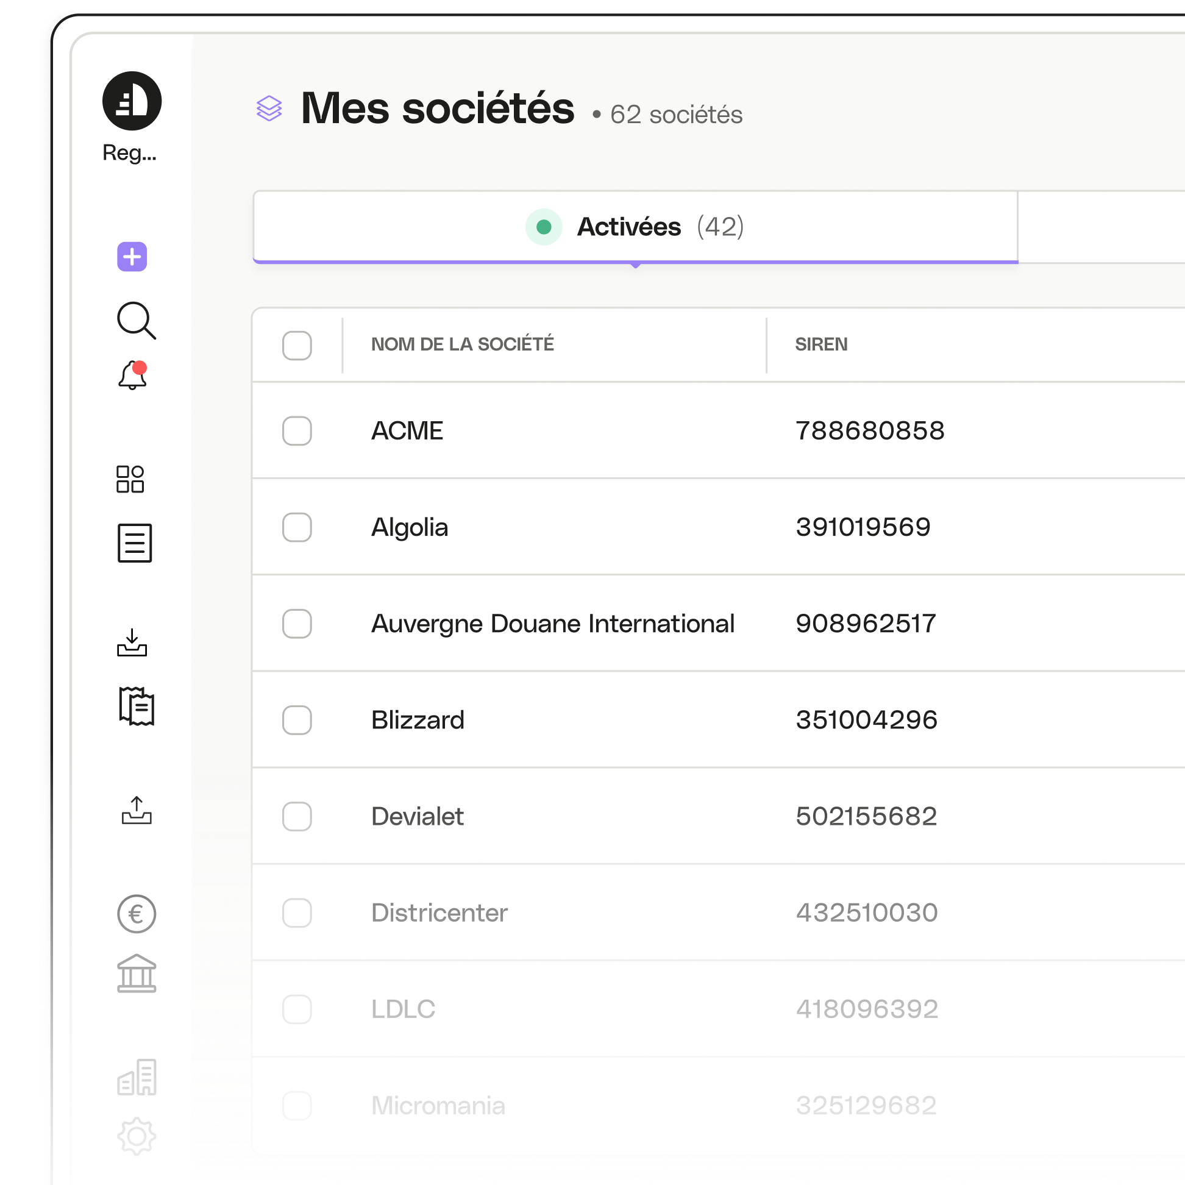
Task: Check the Auvergne Douane International checkbox
Action: pyautogui.click(x=297, y=624)
